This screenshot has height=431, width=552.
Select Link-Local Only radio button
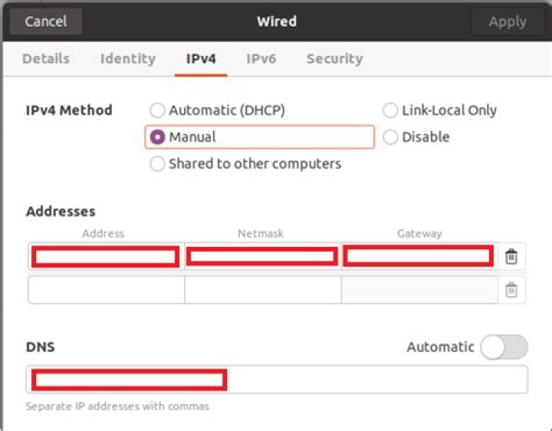pos(440,110)
